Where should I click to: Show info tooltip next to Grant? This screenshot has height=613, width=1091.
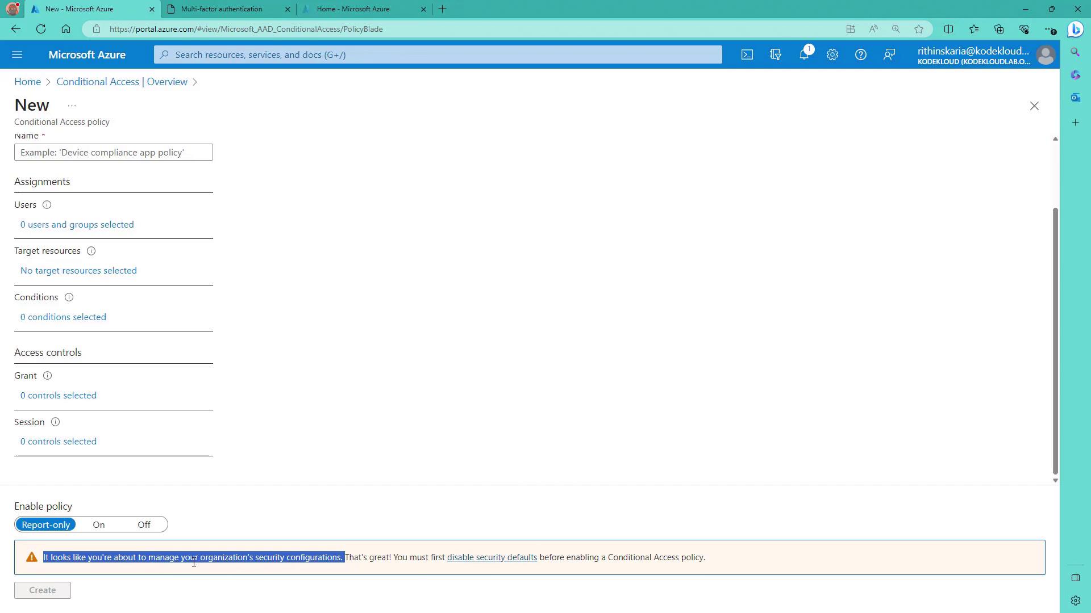point(48,376)
